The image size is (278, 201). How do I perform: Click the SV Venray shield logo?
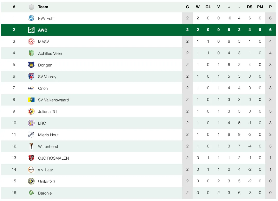tap(31, 77)
